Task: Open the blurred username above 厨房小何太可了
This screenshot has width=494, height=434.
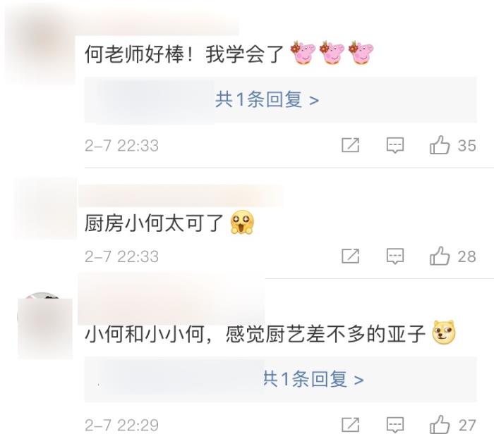Action: 181,196
